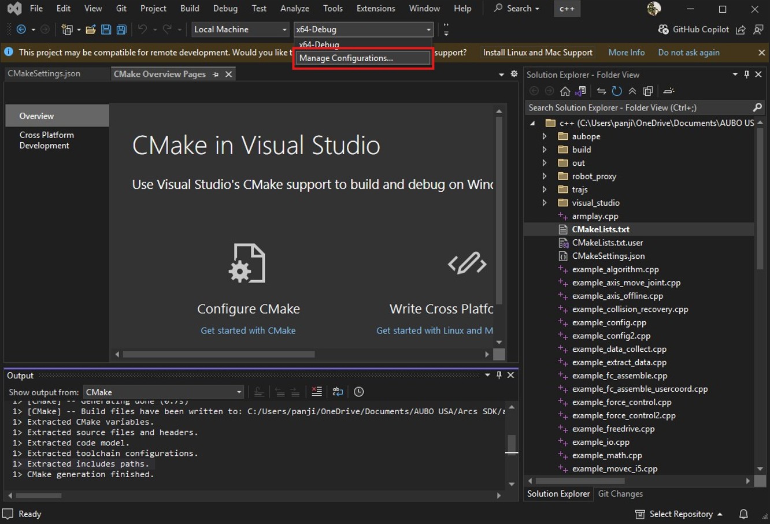Click the Solution Explorer vertical scrollbar
The image size is (770, 524).
click(x=760, y=199)
